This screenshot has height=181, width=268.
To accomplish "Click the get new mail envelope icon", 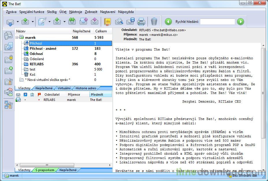I will 10,22.
